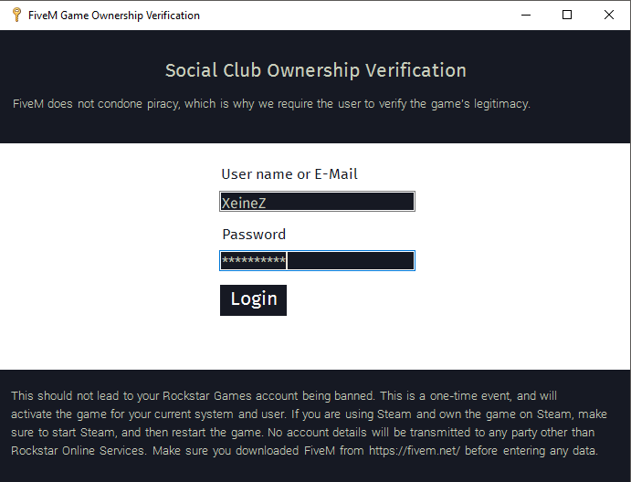Maximize the FiveM verification window
631x482 pixels.
567,15
